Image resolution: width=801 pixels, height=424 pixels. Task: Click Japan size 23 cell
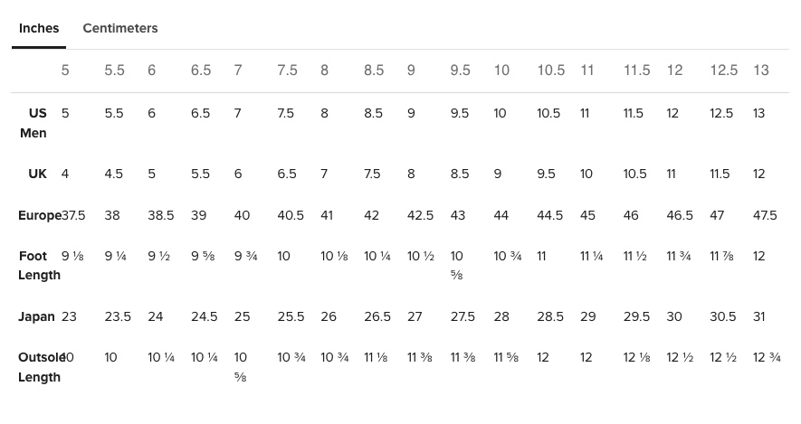tap(69, 316)
